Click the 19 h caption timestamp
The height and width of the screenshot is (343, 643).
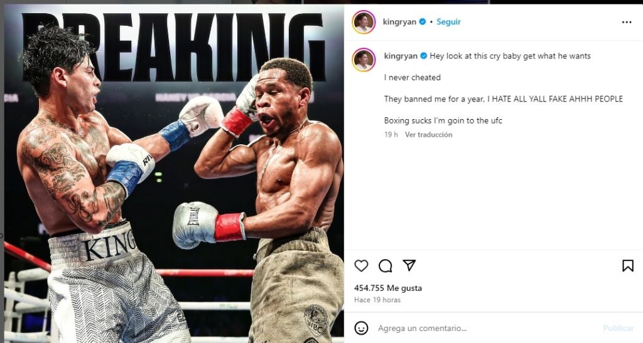tap(391, 135)
